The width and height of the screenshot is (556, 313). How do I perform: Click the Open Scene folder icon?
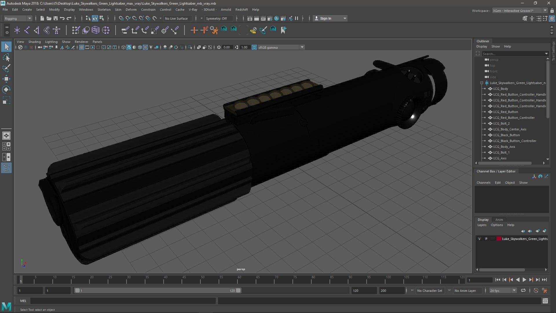49,18
